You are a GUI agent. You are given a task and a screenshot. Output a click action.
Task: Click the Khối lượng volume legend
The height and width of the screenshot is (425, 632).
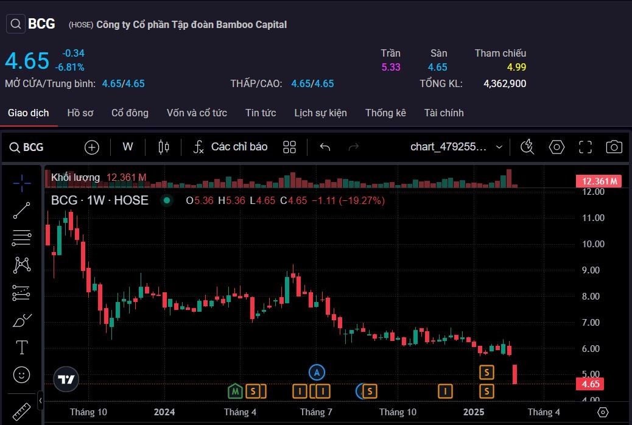(75, 177)
